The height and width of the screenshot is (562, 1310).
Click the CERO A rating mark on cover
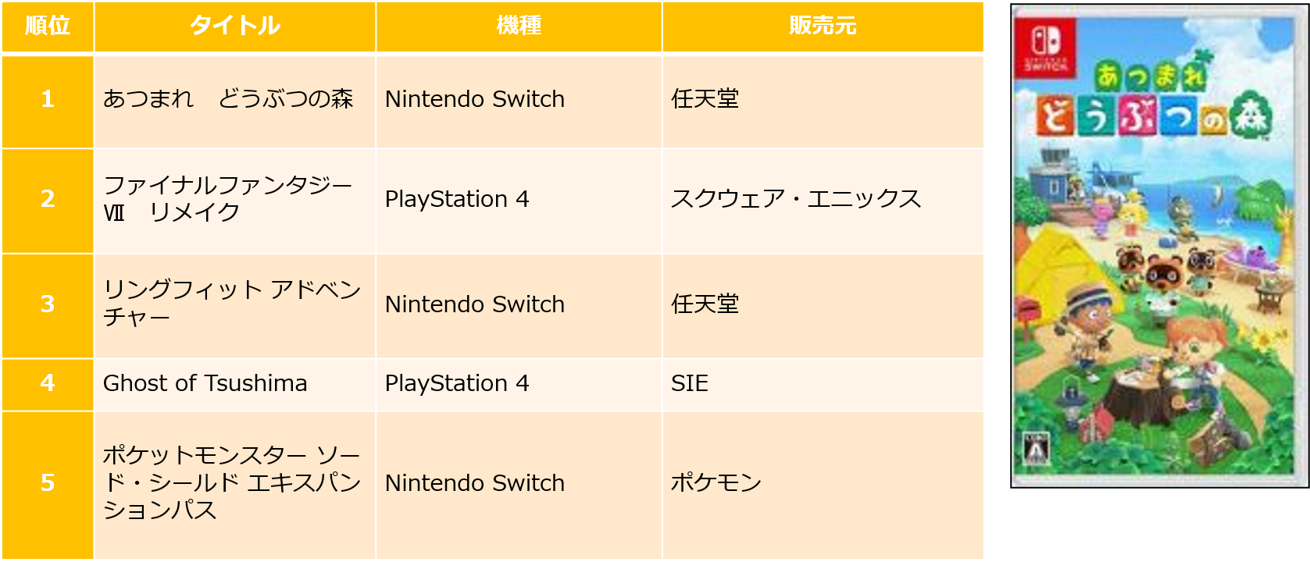point(1036,450)
